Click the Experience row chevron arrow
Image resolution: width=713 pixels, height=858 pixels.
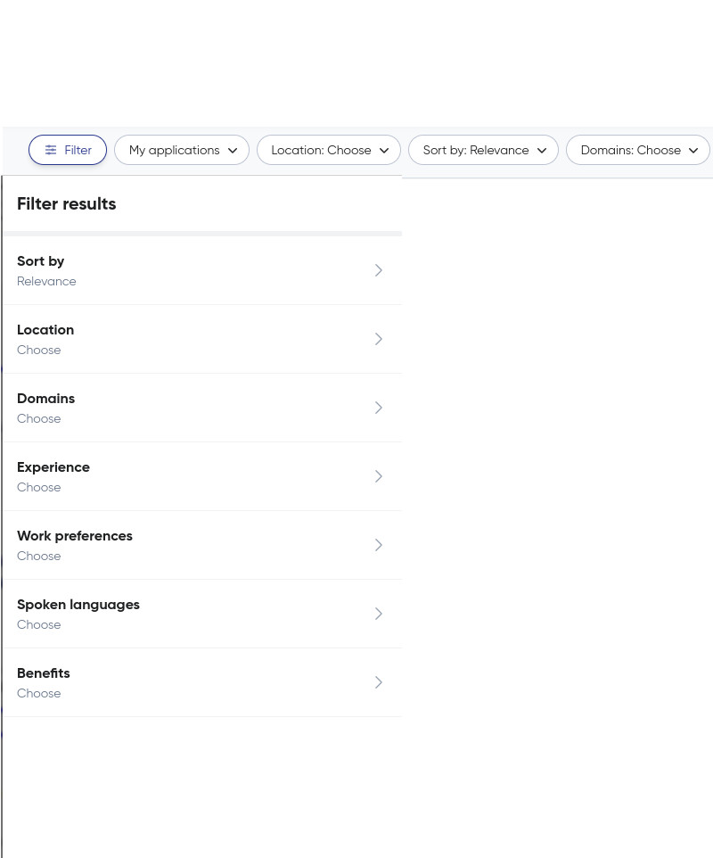tap(379, 476)
